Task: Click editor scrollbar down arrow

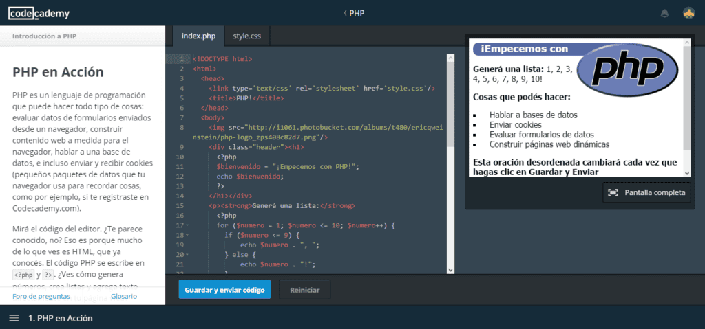Action: (x=450, y=270)
